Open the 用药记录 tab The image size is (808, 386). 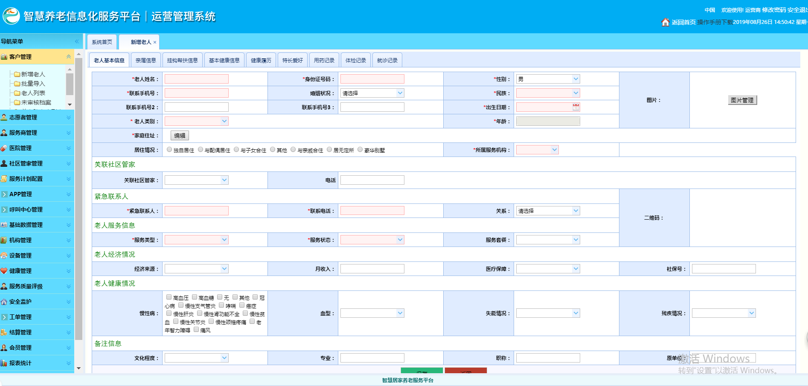pyautogui.click(x=324, y=60)
